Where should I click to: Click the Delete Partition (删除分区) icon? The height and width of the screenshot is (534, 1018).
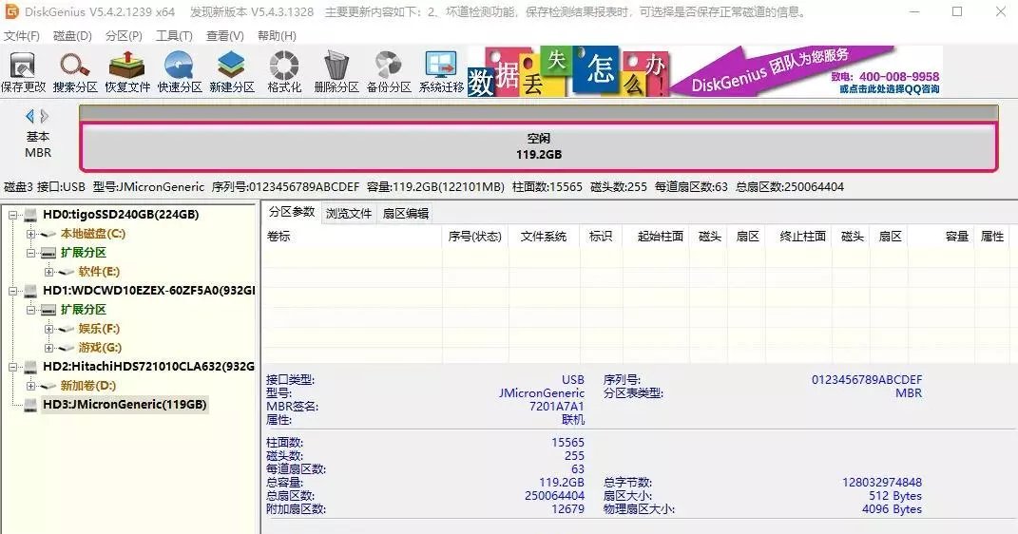pyautogui.click(x=336, y=72)
